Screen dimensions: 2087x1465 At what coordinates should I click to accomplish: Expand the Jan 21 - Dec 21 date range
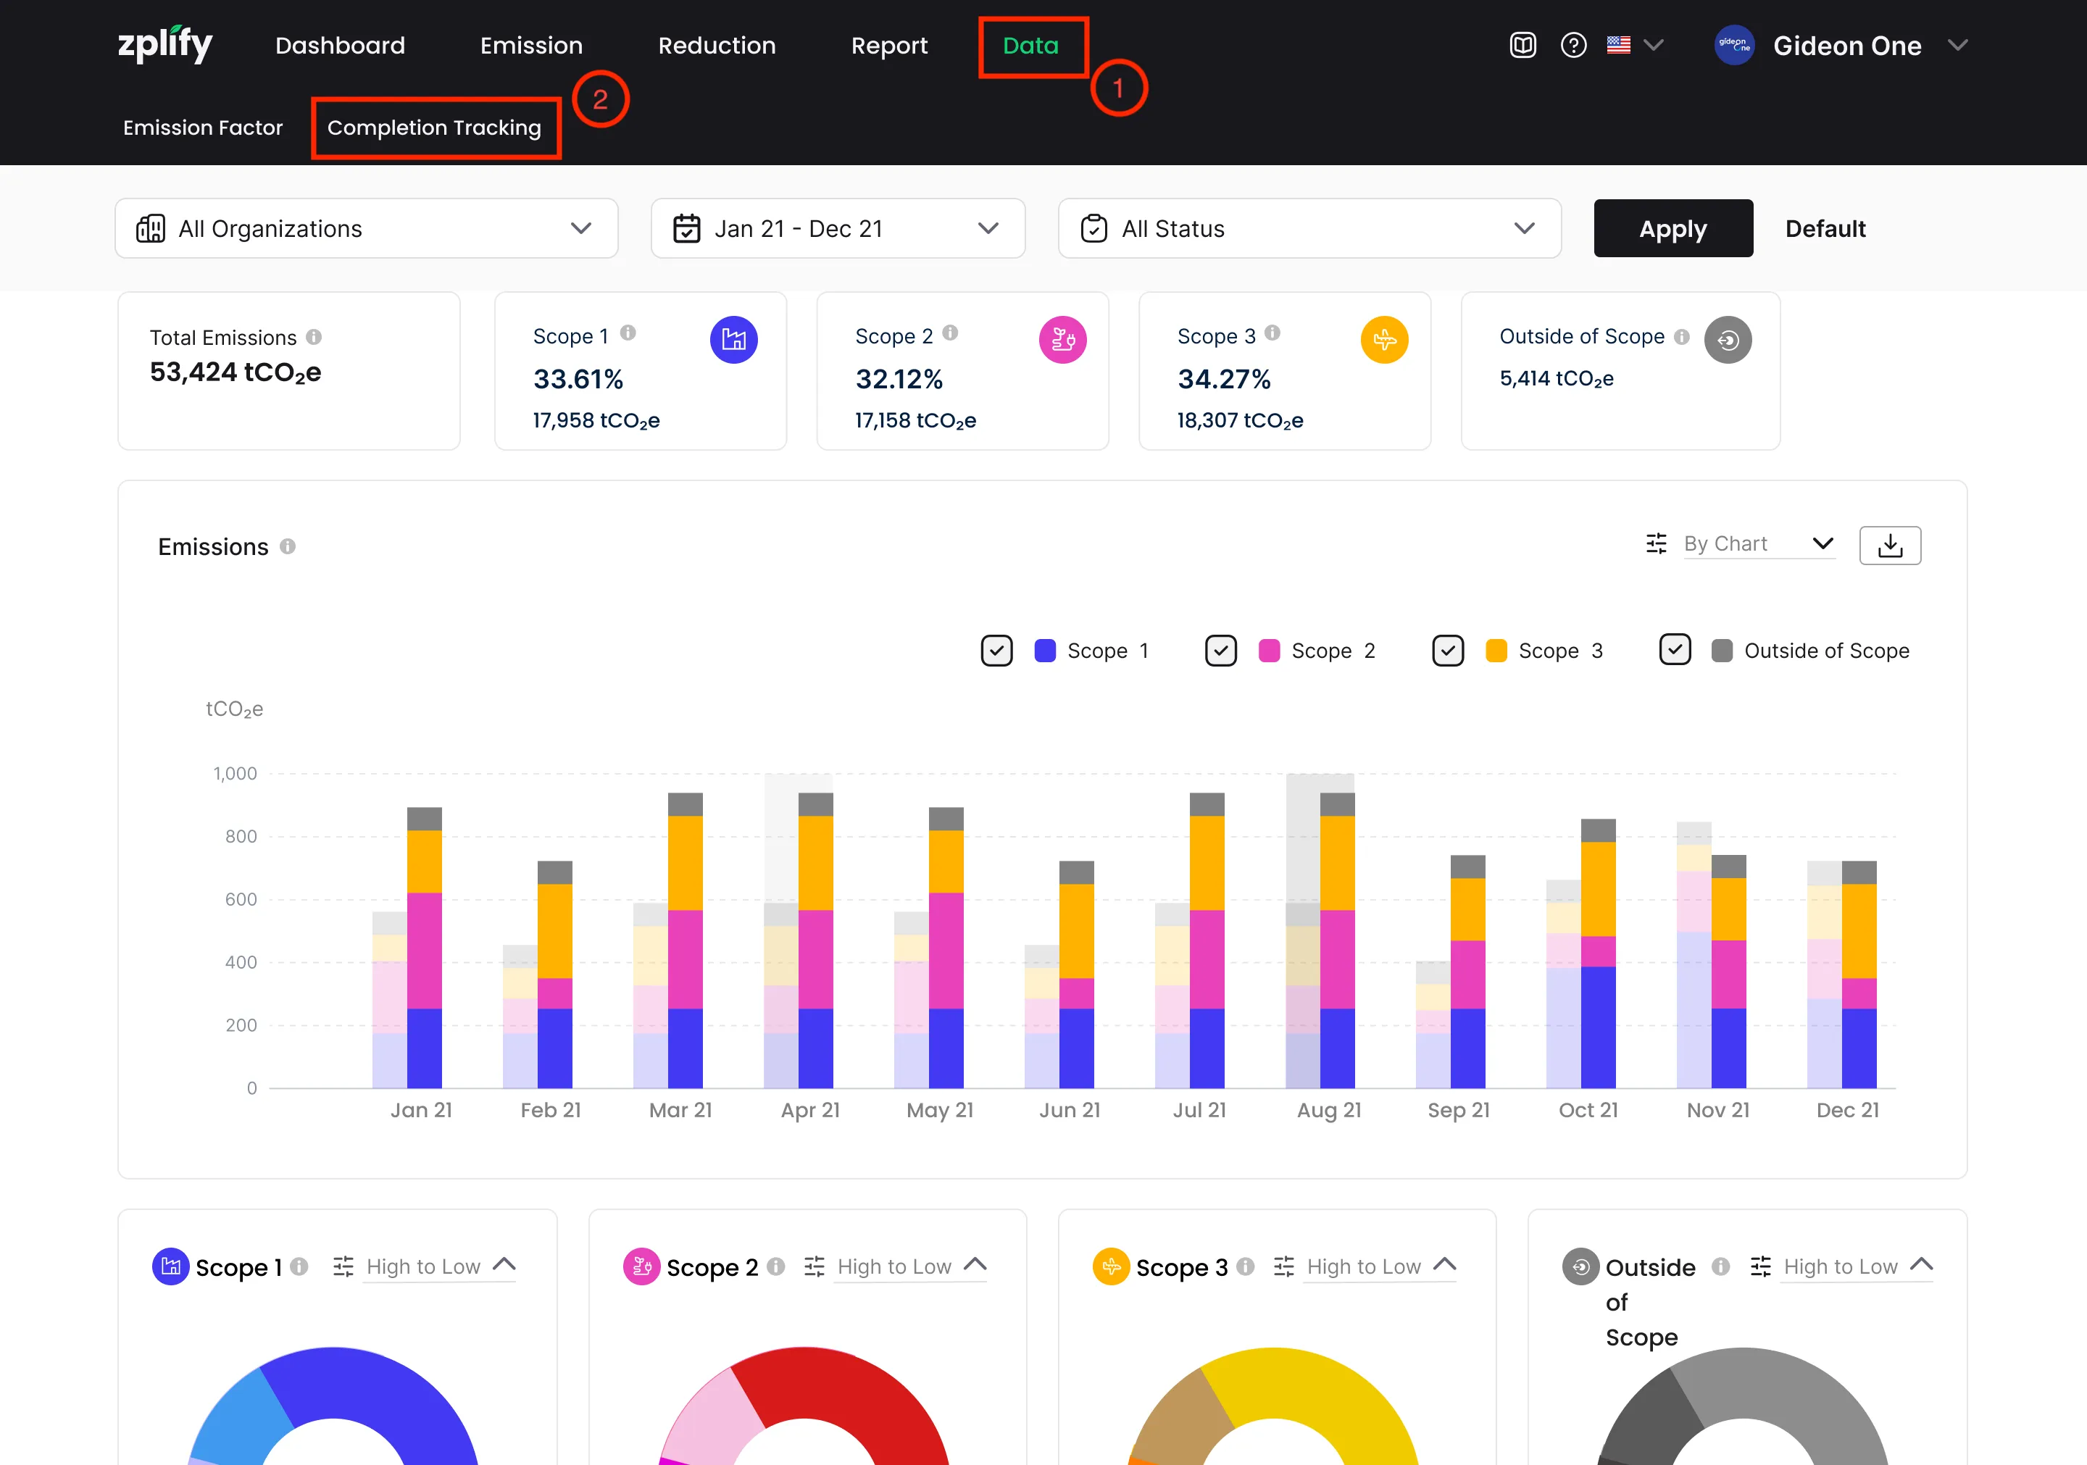click(837, 228)
